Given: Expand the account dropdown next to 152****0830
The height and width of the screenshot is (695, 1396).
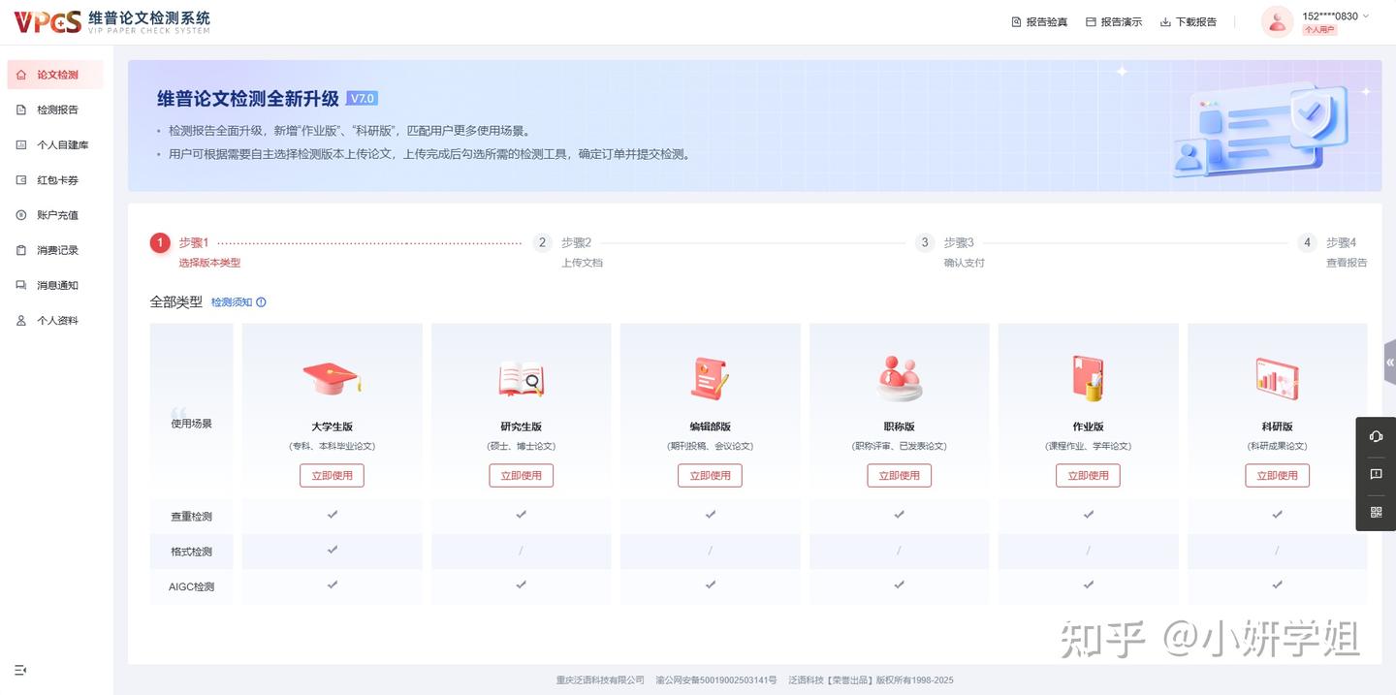Looking at the screenshot, I should [x=1366, y=16].
